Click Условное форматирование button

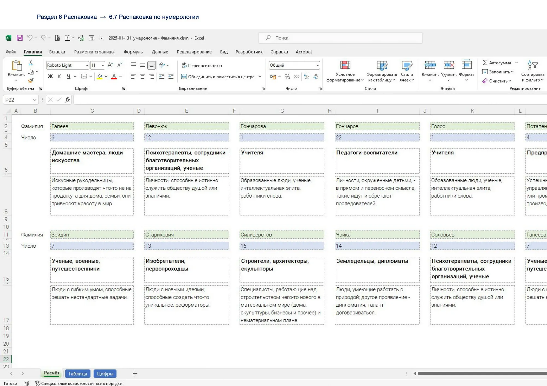pyautogui.click(x=345, y=72)
